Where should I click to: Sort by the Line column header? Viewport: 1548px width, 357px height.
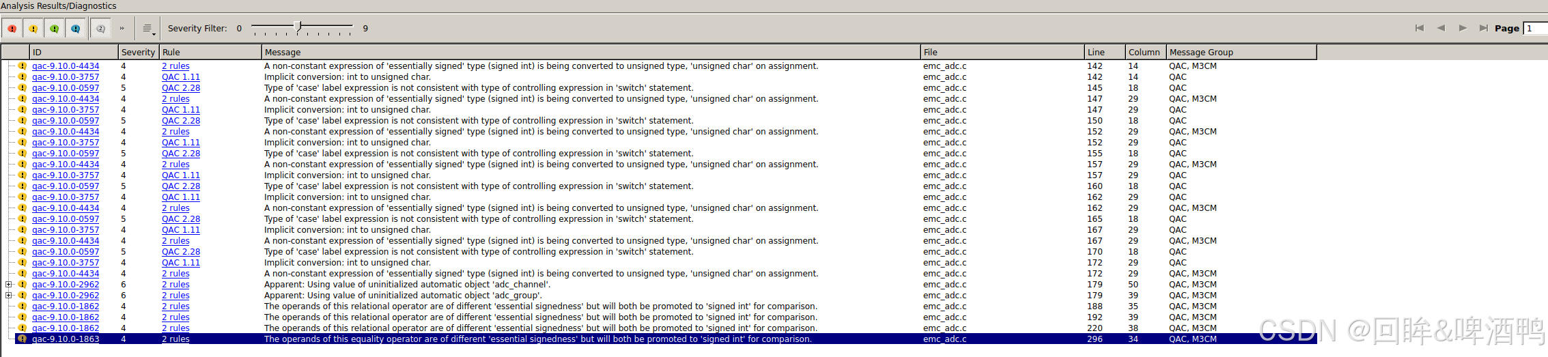[x=1105, y=52]
